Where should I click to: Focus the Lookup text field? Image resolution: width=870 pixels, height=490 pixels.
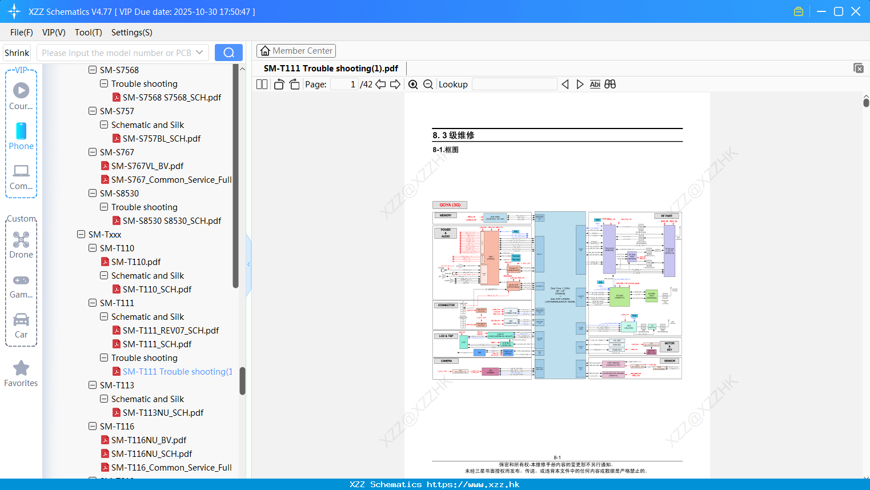515,85
